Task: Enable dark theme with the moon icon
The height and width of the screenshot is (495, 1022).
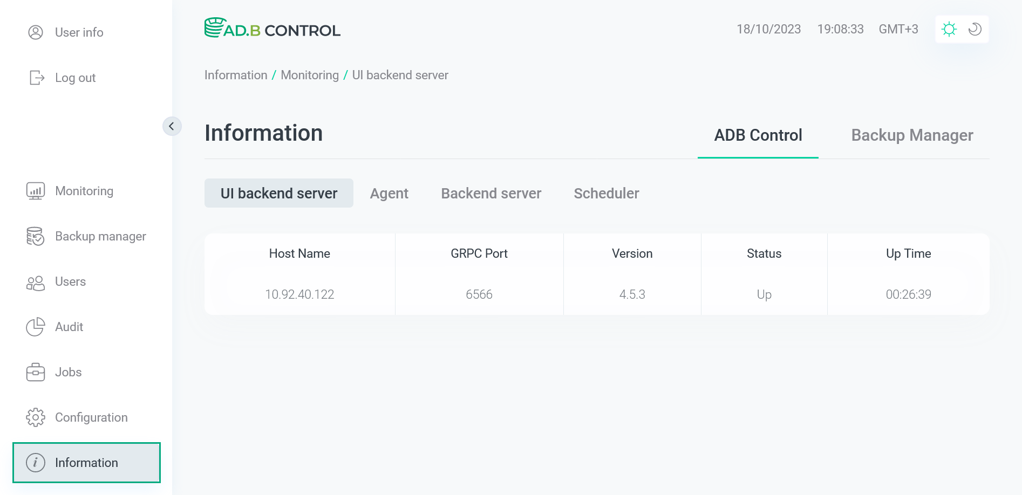Action: [975, 29]
